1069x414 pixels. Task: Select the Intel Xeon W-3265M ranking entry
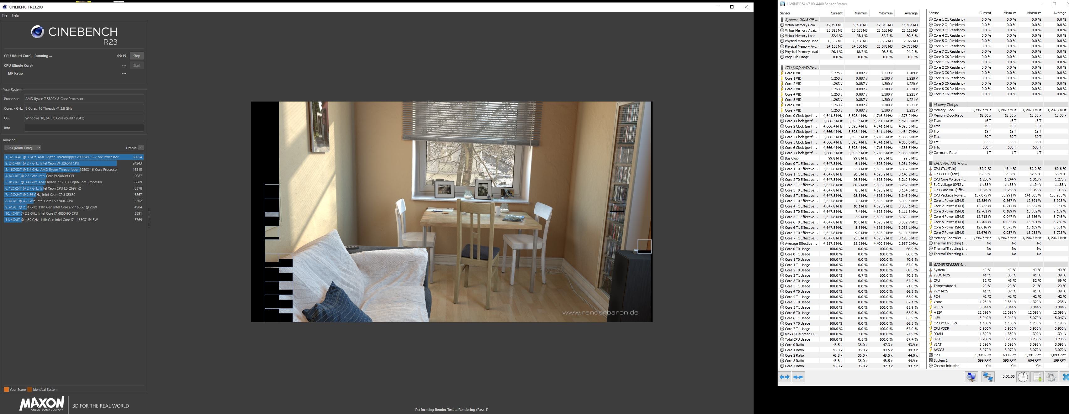(x=74, y=164)
